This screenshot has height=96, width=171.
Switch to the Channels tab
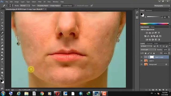tap(149, 43)
